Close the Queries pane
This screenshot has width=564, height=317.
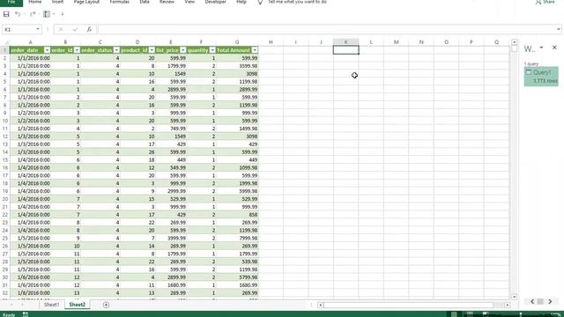554,48
